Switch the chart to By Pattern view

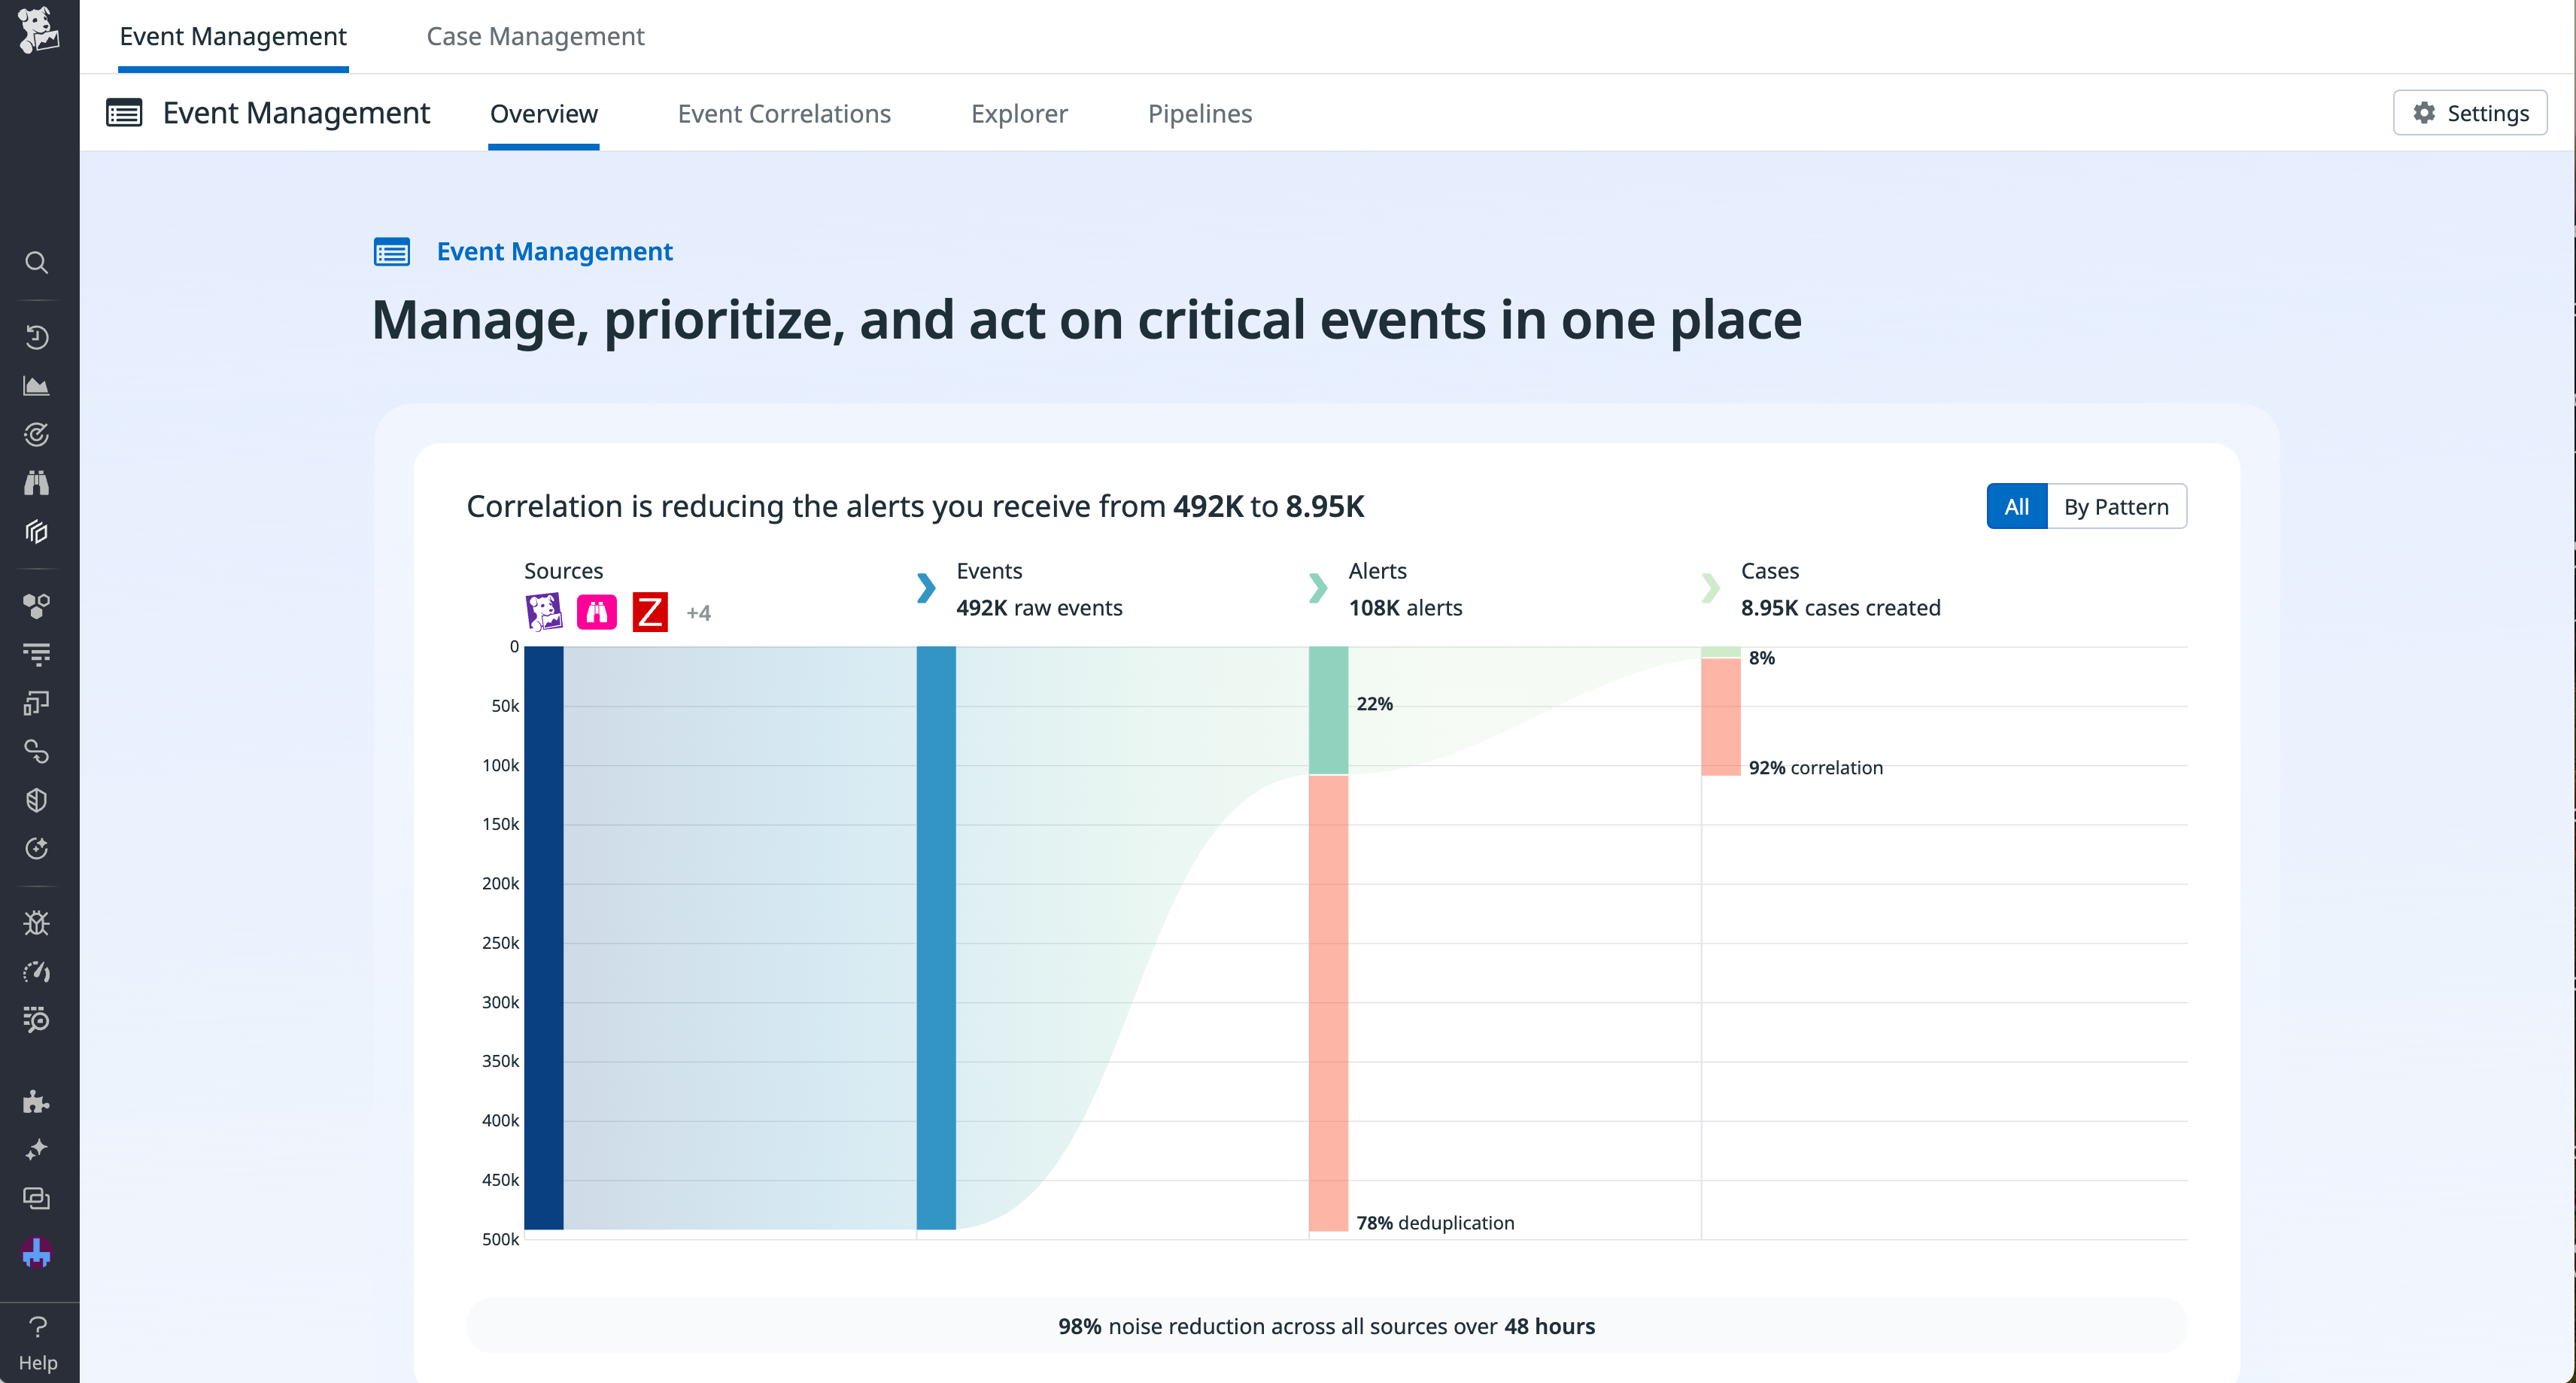click(x=2117, y=506)
